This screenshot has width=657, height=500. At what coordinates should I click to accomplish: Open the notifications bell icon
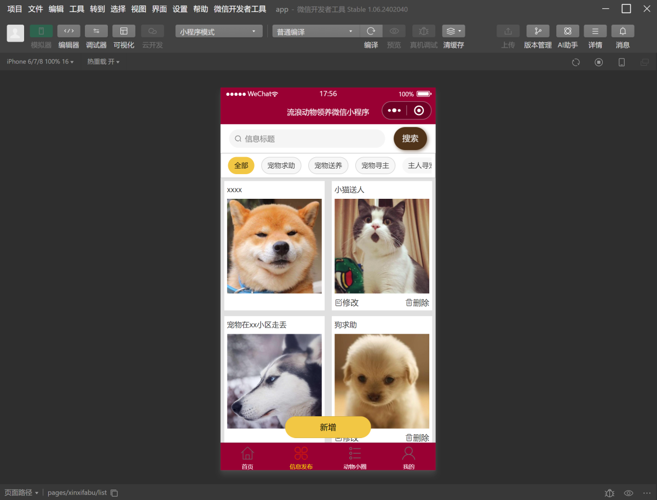coord(623,31)
